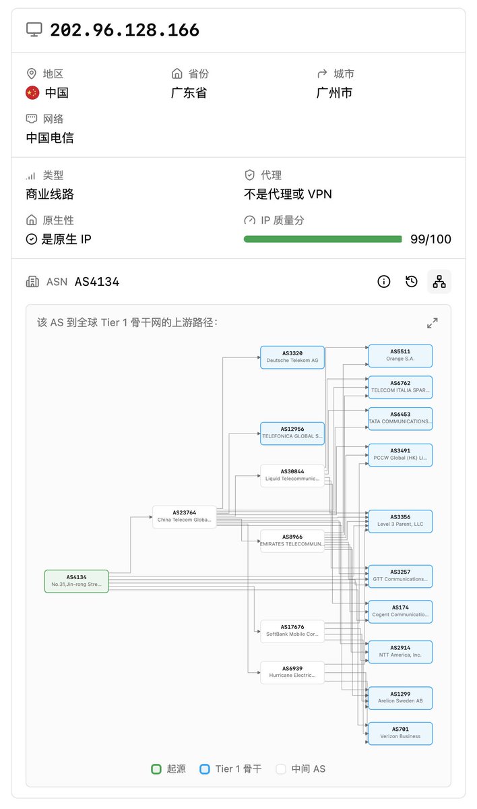477x809 pixels.
Task: Click the 商业线路 type value
Action: pos(50,194)
